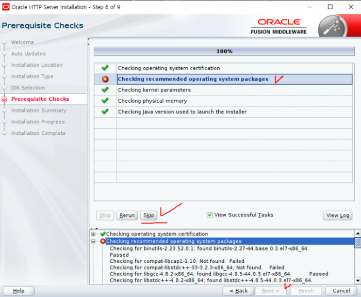The height and width of the screenshot is (297, 361).
Task: Click green check icon in log tree certification entry
Action: pyautogui.click(x=103, y=234)
